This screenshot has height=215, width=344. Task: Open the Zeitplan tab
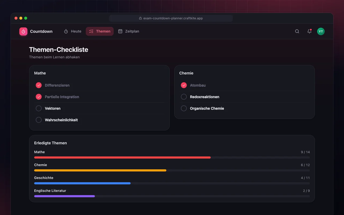click(129, 31)
